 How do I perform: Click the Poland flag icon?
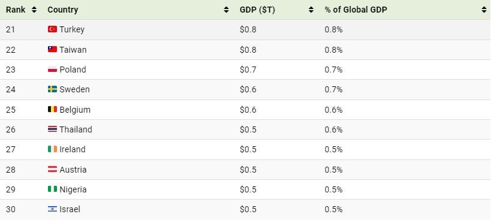point(52,70)
